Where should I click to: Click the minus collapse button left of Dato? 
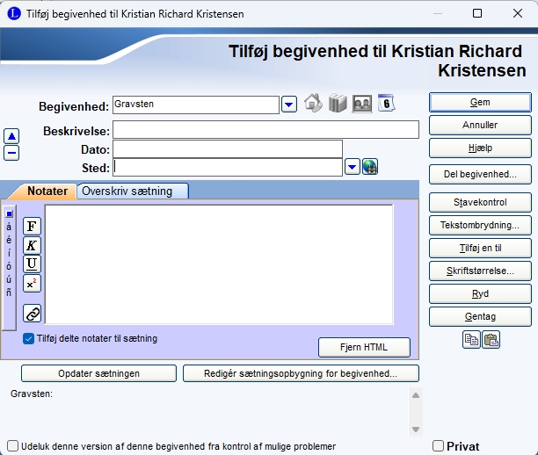pyautogui.click(x=11, y=153)
